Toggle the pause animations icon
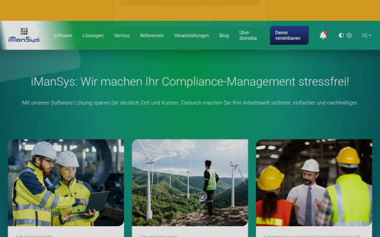380x237 pixels. click(349, 35)
